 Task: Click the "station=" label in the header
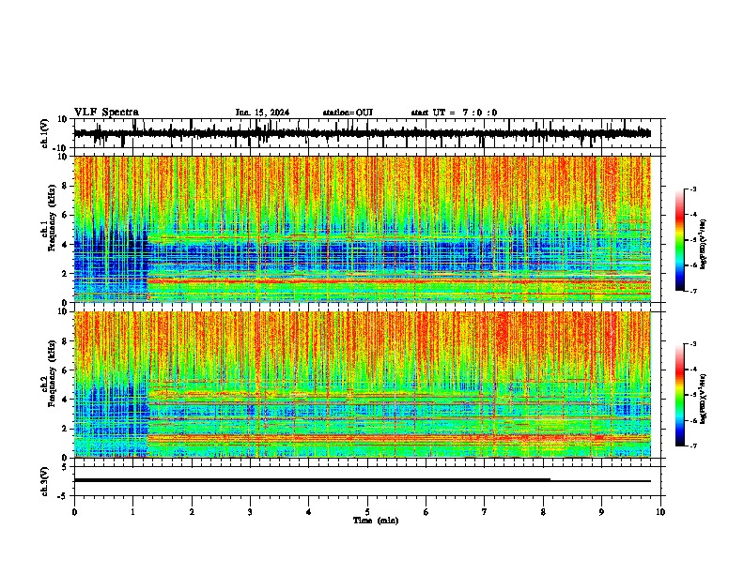[339, 113]
